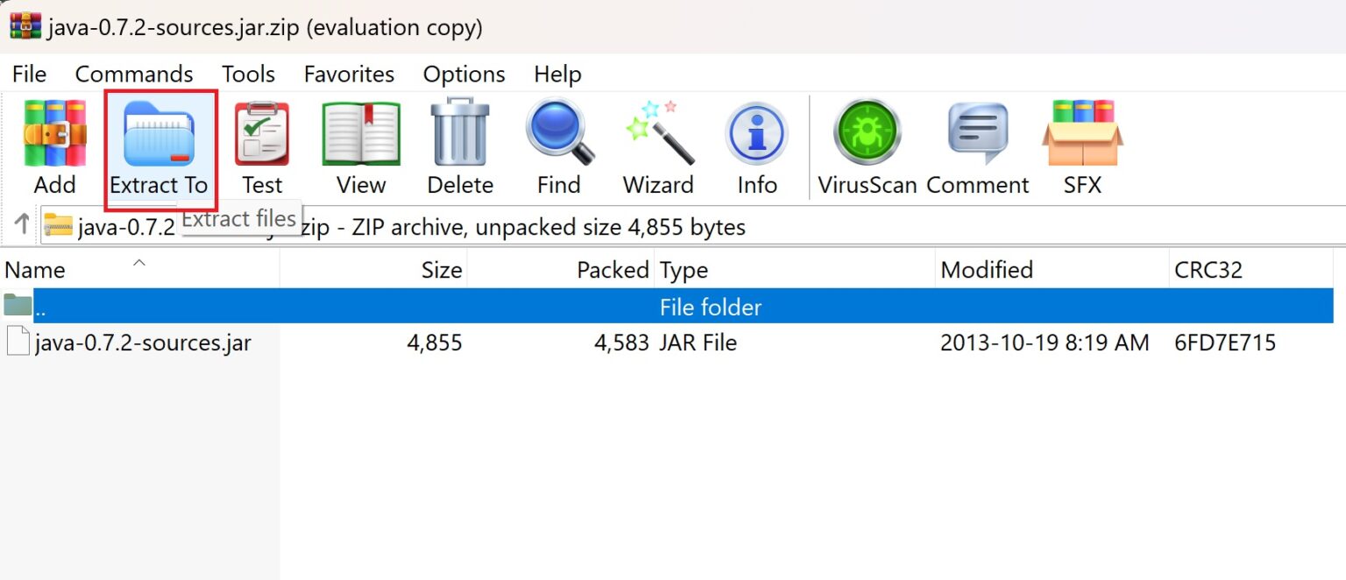The height and width of the screenshot is (580, 1346).
Task: Open the Options menu
Action: [464, 74]
